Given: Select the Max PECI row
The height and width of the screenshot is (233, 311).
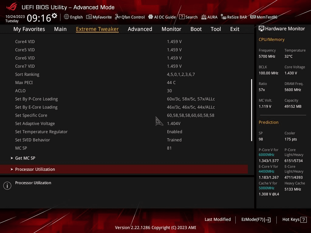Looking at the screenshot, I should [124, 83].
